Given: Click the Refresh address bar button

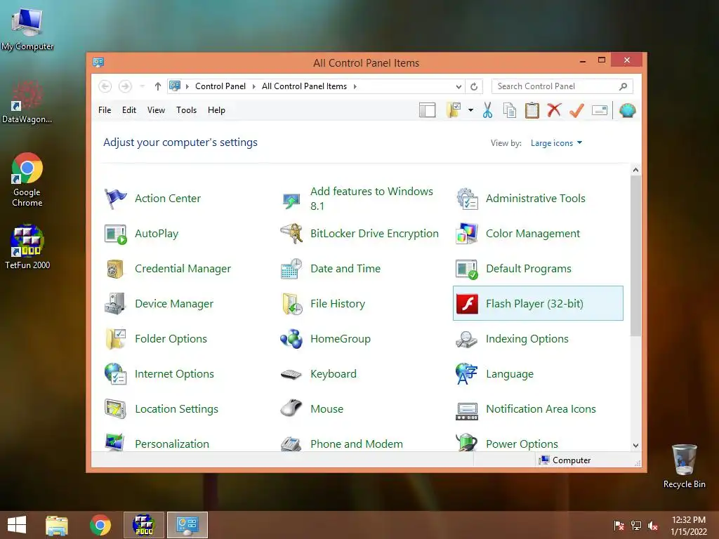Looking at the screenshot, I should [474, 86].
